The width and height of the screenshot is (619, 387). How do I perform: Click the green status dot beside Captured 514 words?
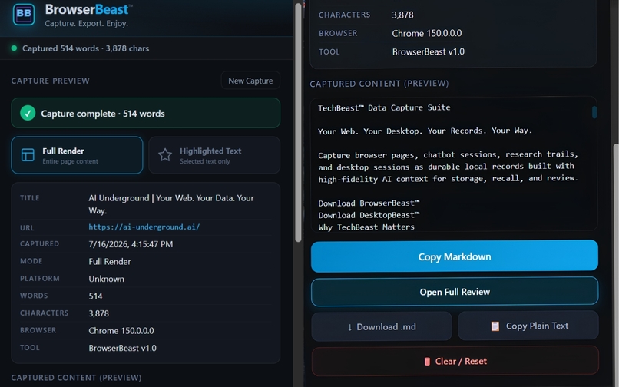point(15,48)
